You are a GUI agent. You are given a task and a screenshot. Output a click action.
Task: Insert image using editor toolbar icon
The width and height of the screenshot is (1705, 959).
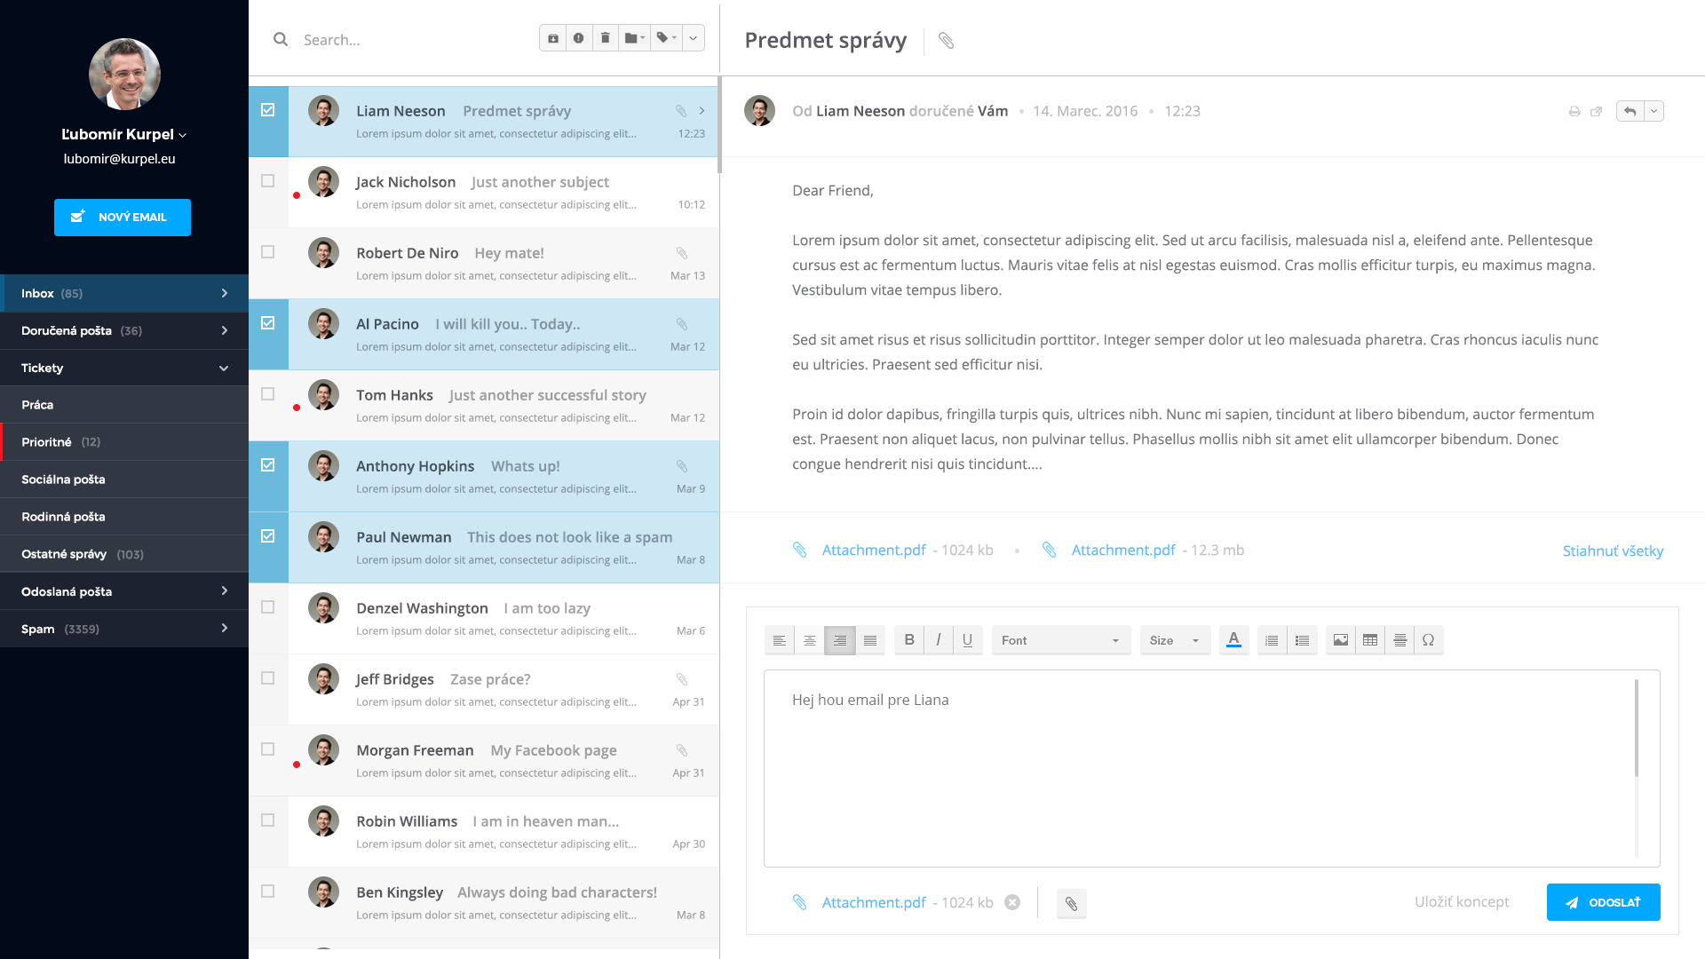[x=1340, y=640]
